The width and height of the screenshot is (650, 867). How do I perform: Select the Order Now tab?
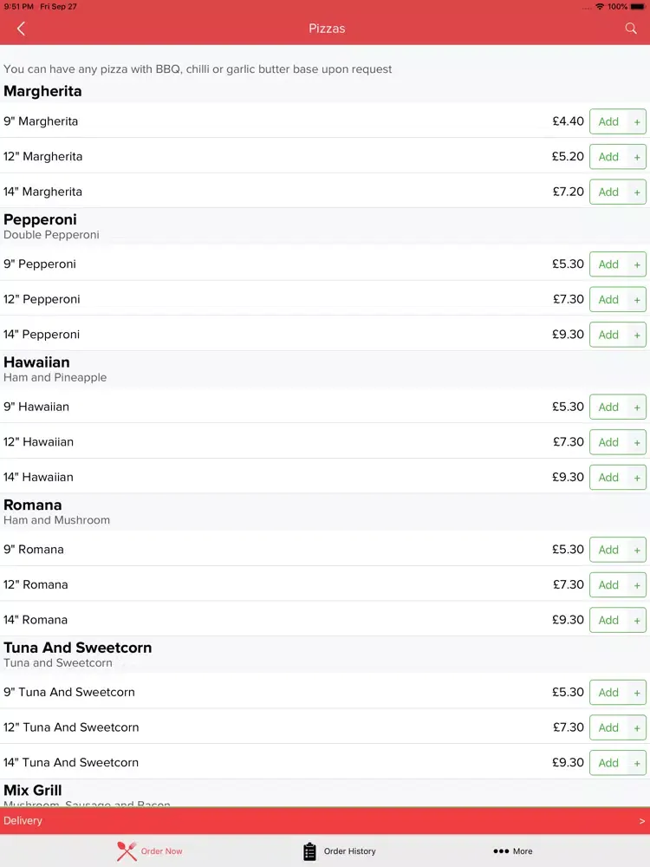tap(149, 851)
